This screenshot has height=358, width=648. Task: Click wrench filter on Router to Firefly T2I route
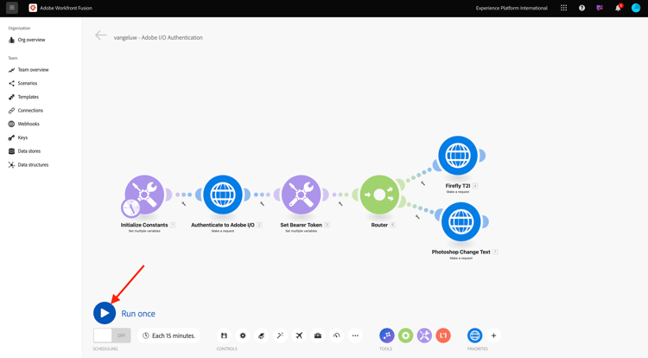422,183
